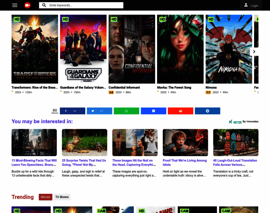
Task: Select the Movies trending tab
Action: [45, 197]
